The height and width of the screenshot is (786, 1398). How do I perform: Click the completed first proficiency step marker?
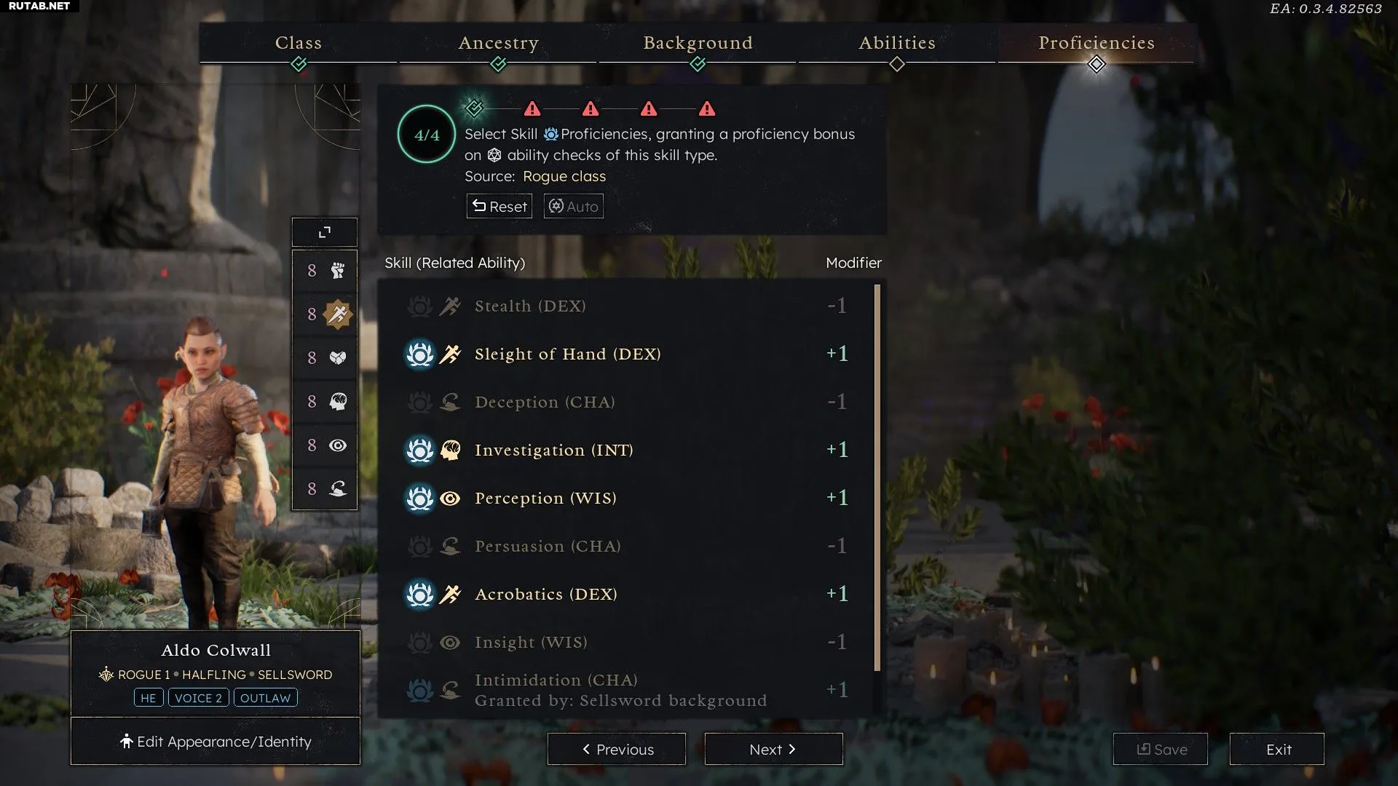click(474, 108)
